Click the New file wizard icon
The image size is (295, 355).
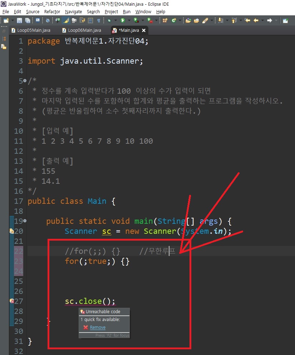(x=6, y=21)
